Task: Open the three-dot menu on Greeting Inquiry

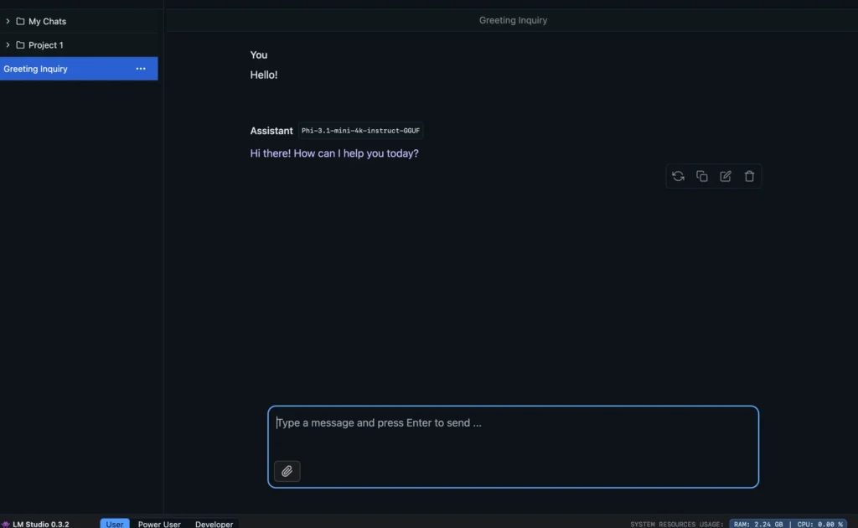Action: click(141, 69)
